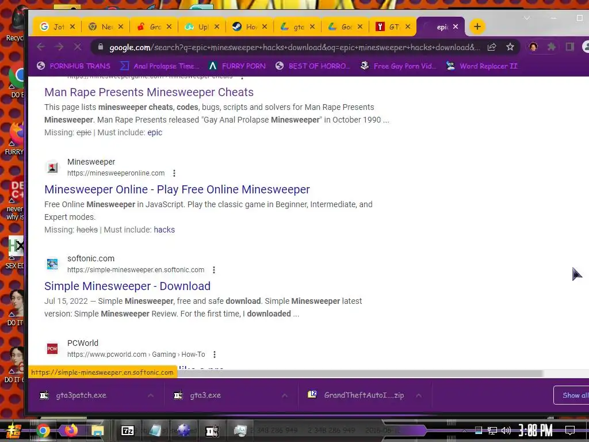This screenshot has height=442, width=589.
Task: Click the https://minesweeperonline.com URL text
Action: pos(116,173)
